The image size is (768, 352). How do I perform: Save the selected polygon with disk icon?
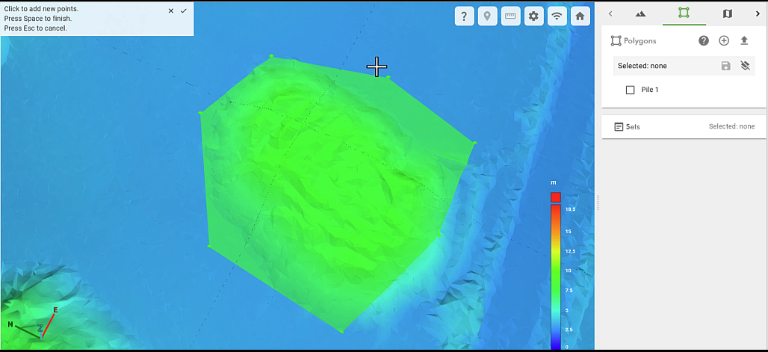(x=725, y=66)
